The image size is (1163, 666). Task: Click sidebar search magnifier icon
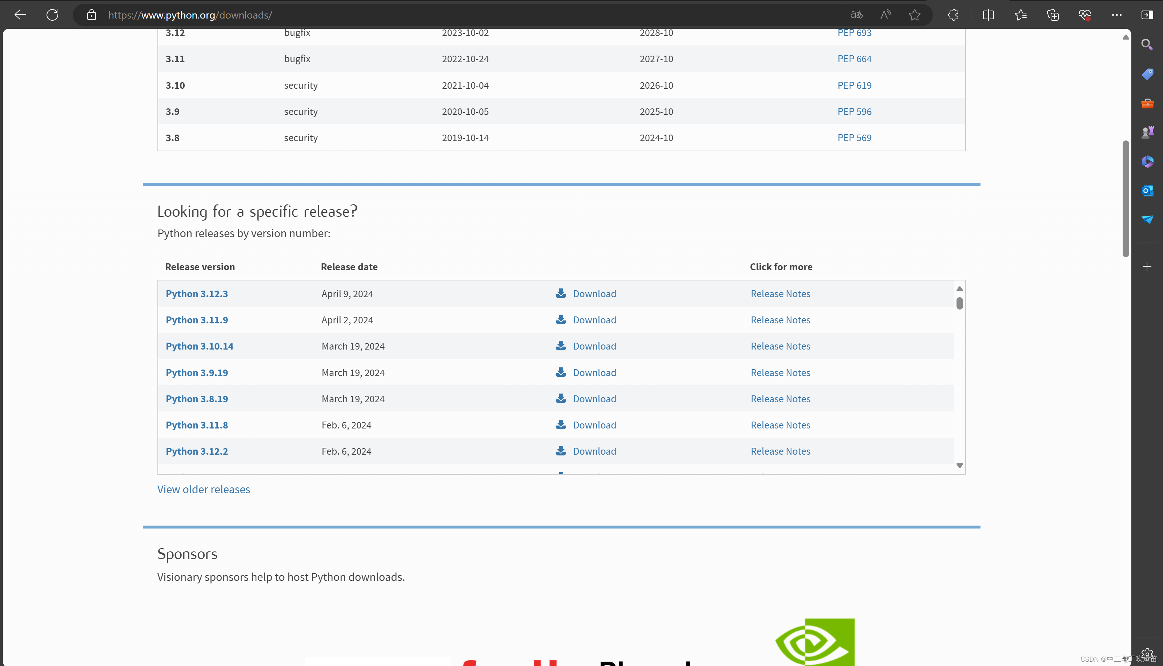[x=1147, y=44]
